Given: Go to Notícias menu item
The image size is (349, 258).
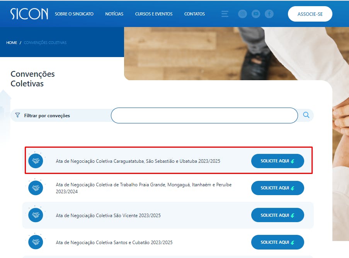Looking at the screenshot, I should pos(114,14).
